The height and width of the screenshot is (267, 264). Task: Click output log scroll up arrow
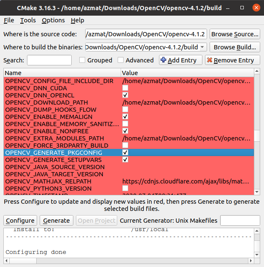(x=257, y=231)
